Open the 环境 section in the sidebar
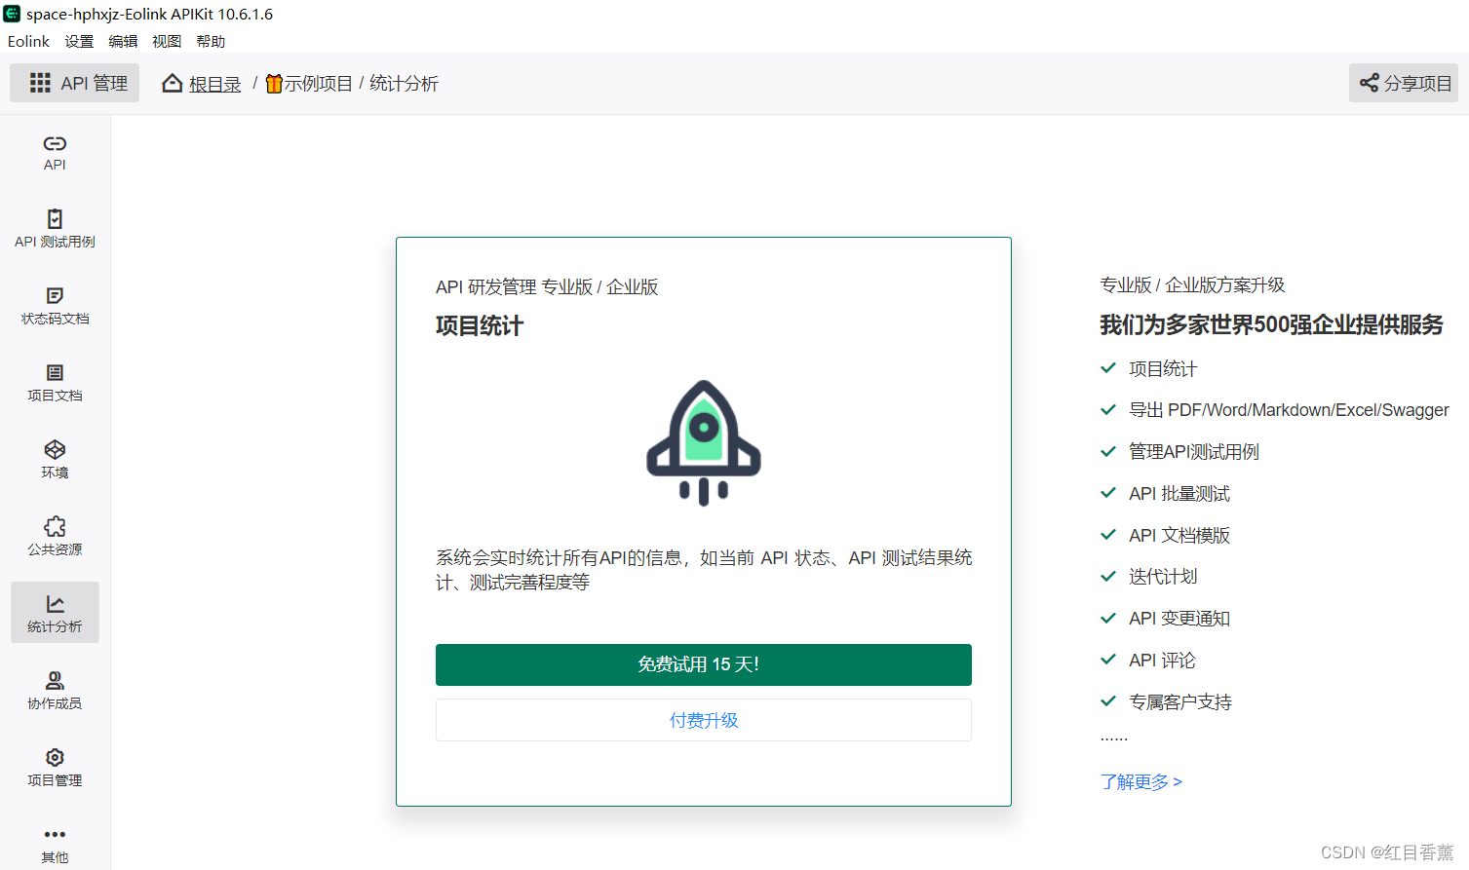 tap(55, 460)
